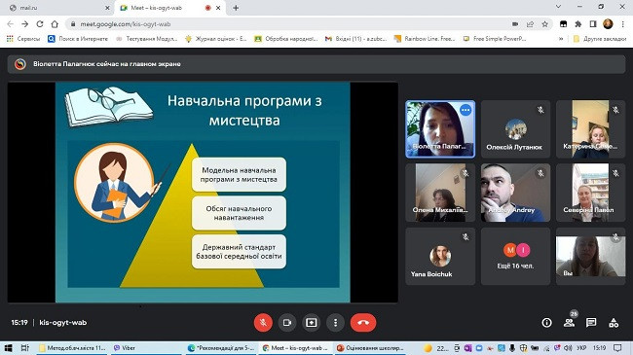This screenshot has width=633, height=355.
Task: Click the address bar URL field
Action: point(290,24)
